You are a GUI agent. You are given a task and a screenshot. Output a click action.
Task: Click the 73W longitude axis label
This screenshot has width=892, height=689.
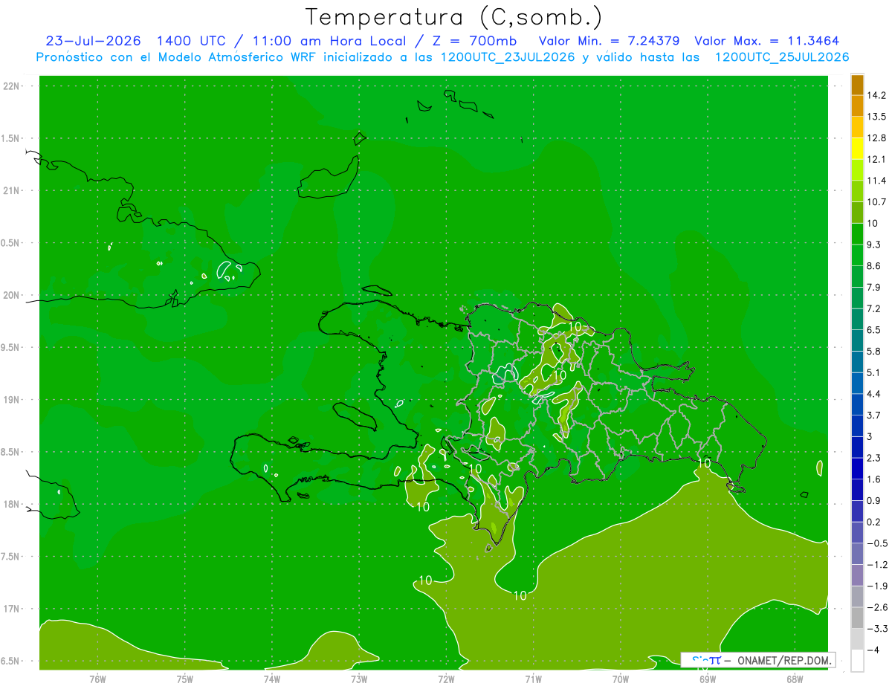point(359,679)
